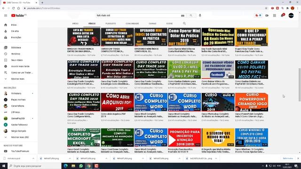Click the search magnifier button in search bar

(x=191, y=15)
